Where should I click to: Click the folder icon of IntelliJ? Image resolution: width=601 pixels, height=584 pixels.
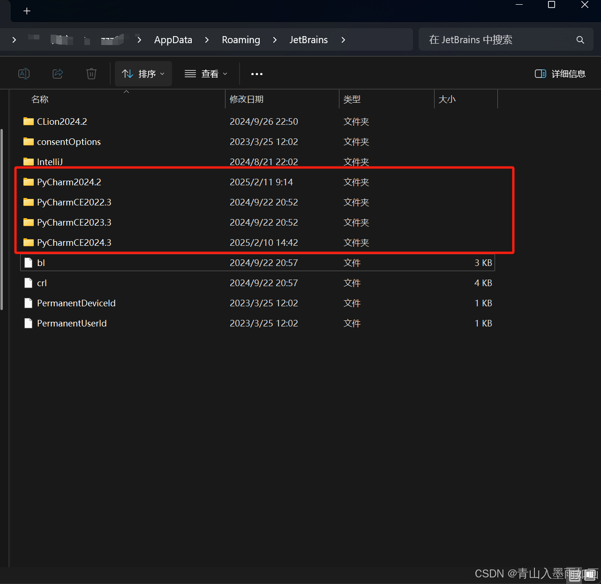tap(29, 162)
